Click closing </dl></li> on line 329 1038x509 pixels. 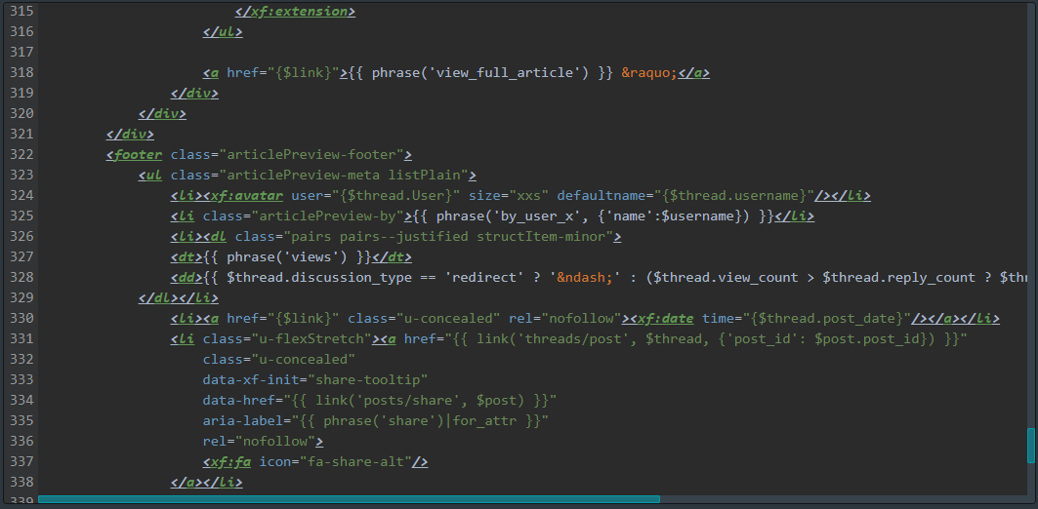[x=178, y=298]
